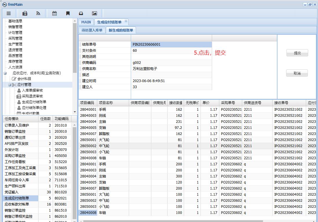This screenshot has height=222, width=318.
Task: Switch to the 待处理入库单 sub-tab
Action: click(92, 30)
